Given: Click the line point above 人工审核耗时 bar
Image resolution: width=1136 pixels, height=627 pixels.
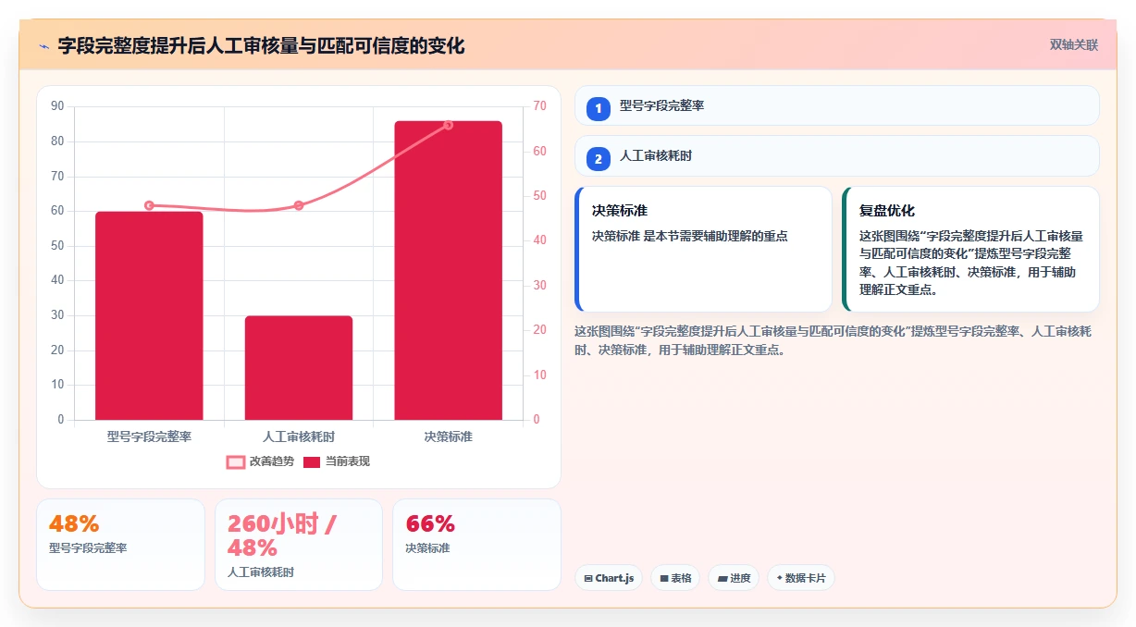Looking at the screenshot, I should pyautogui.click(x=299, y=205).
